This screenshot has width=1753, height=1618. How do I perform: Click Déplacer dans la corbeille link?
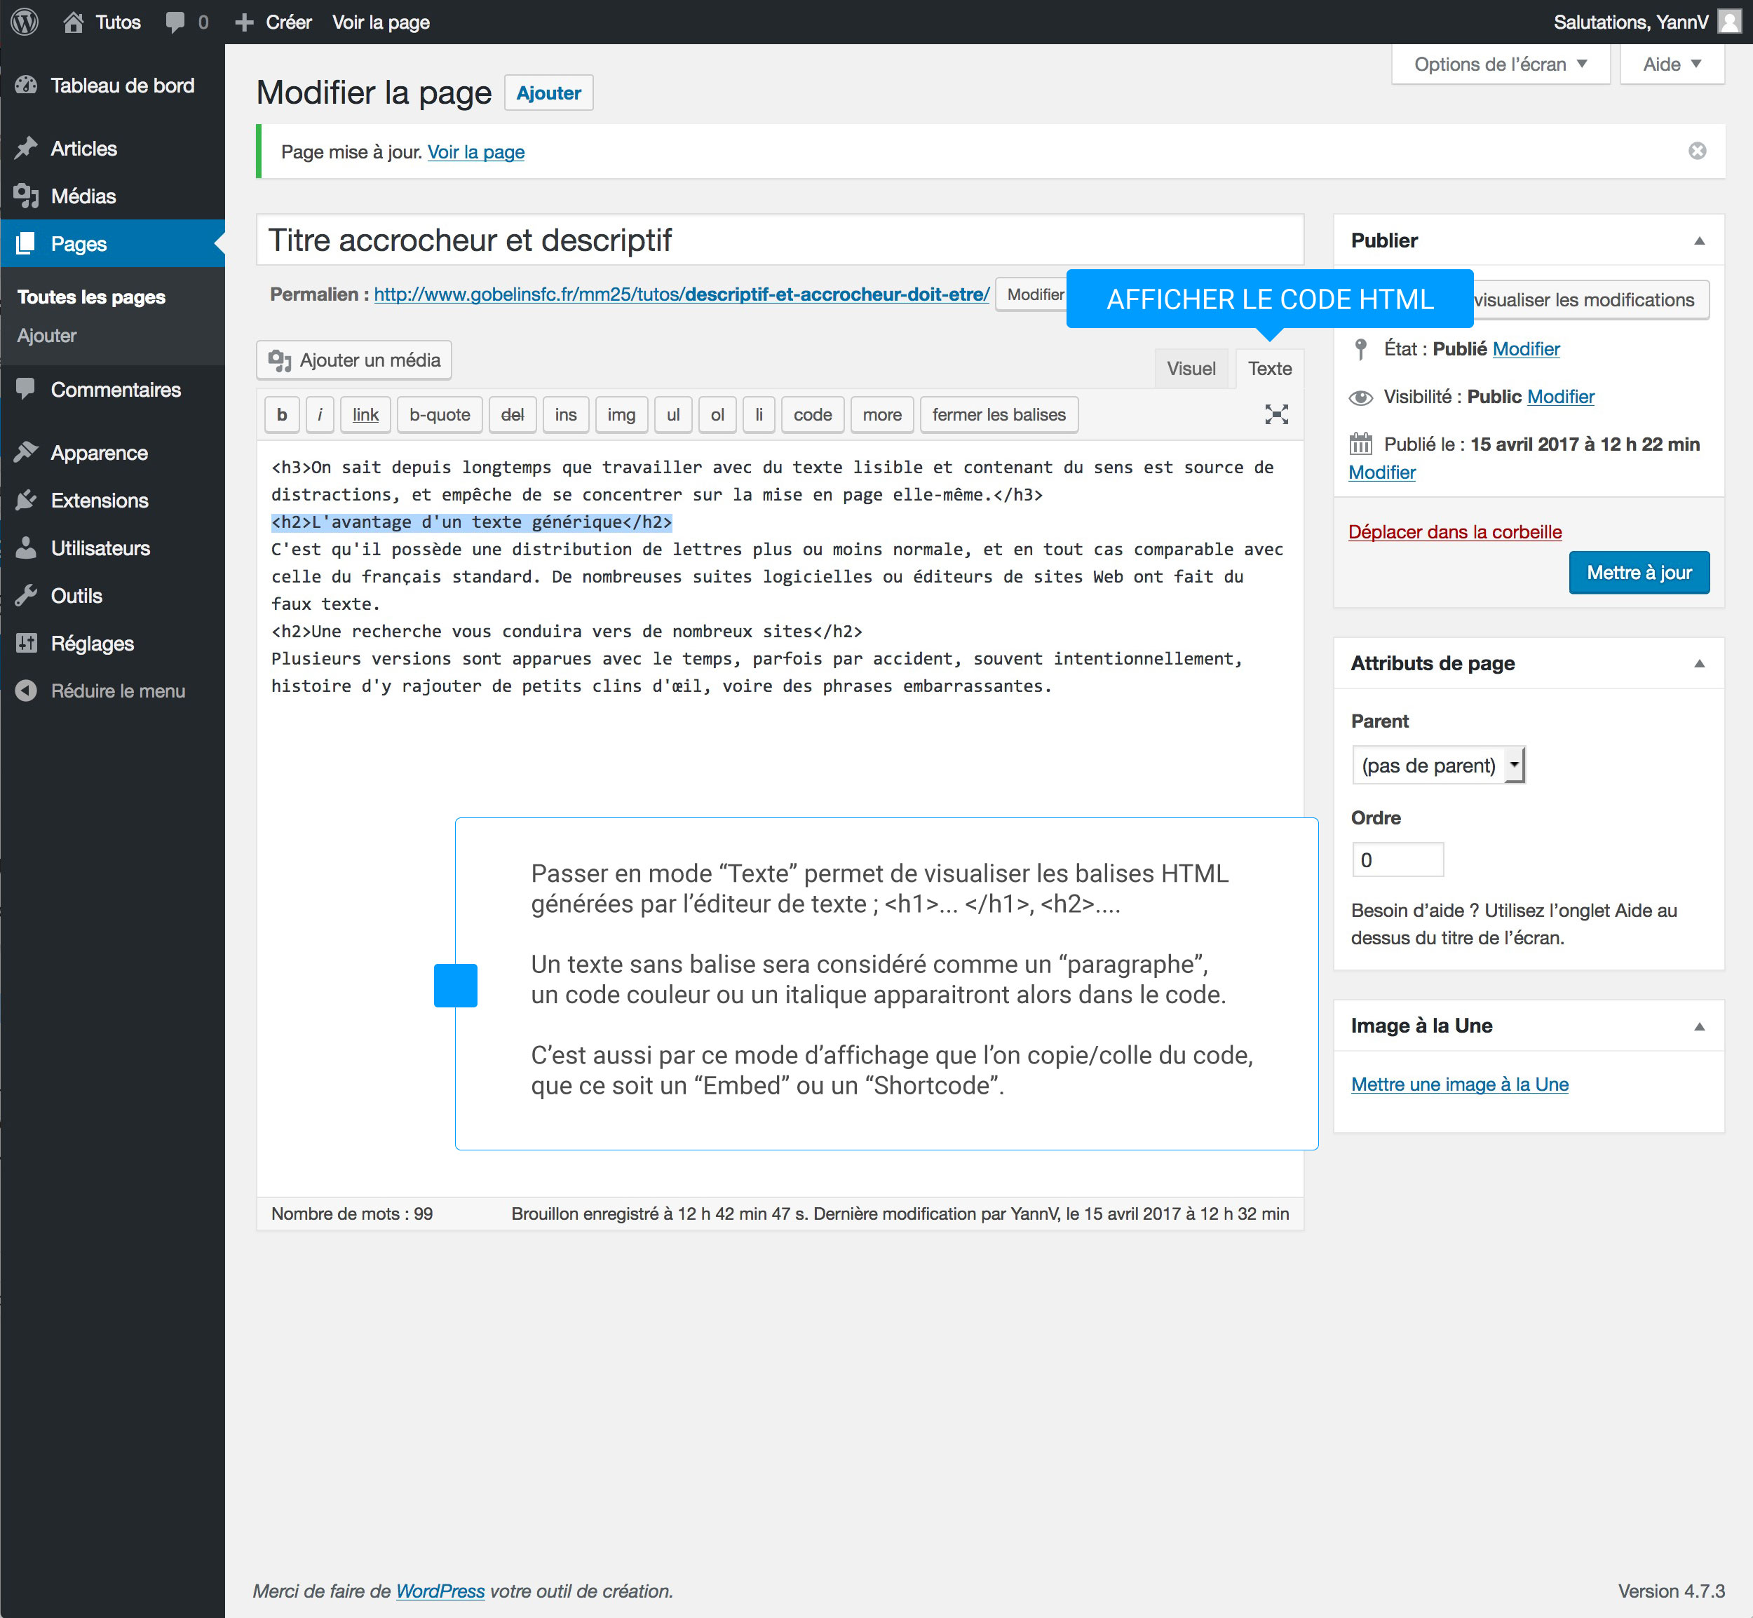click(x=1454, y=531)
